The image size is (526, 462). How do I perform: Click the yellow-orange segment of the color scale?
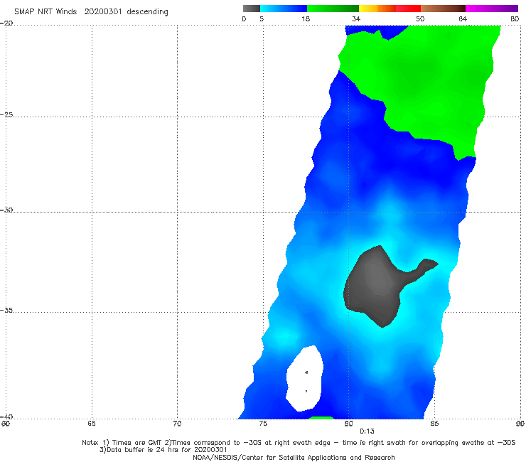(377, 9)
